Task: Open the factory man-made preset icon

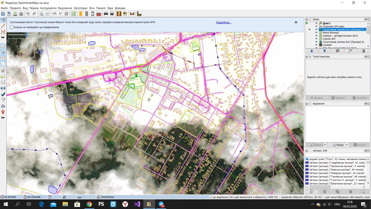Action: pyautogui.click(x=139, y=14)
